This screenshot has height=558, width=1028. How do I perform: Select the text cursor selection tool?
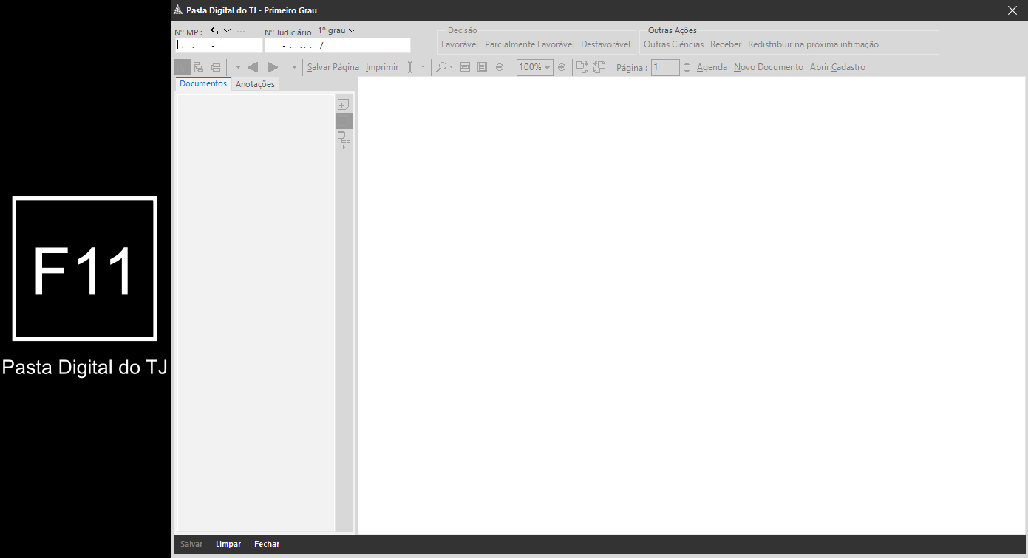pyautogui.click(x=410, y=67)
